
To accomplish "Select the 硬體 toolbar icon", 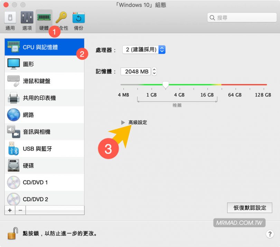I will [x=44, y=16].
